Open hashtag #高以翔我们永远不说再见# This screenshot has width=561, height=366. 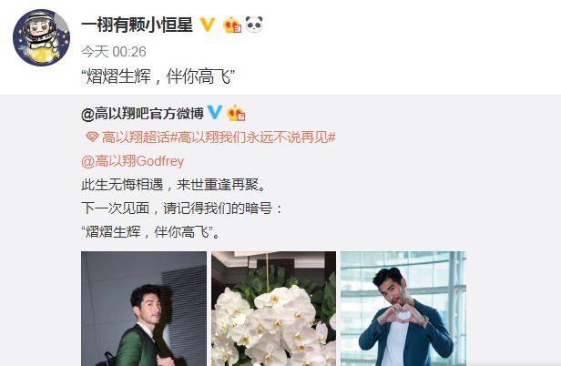tap(252, 137)
